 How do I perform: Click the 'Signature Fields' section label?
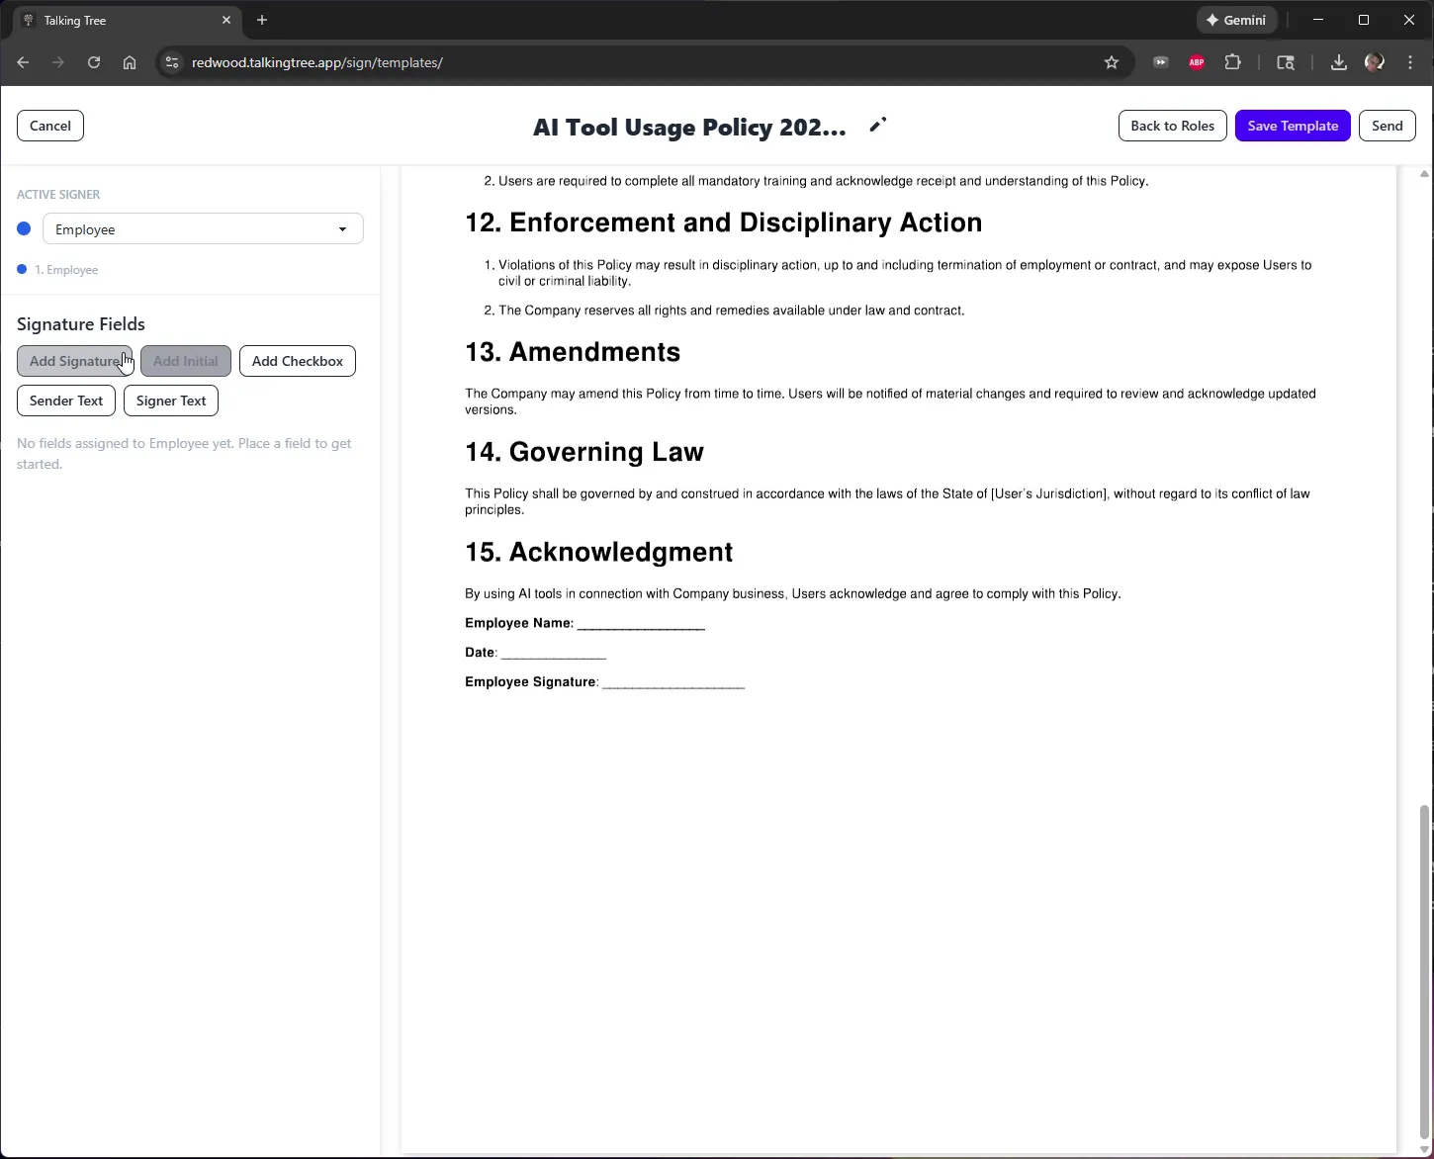point(81,324)
